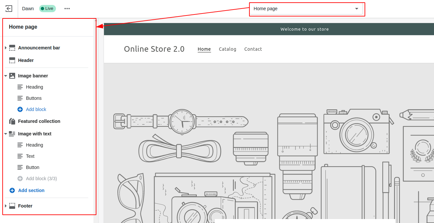Screen dimensions: 434x223
Task: Click the Welcome to our store announcement
Action: (305, 29)
